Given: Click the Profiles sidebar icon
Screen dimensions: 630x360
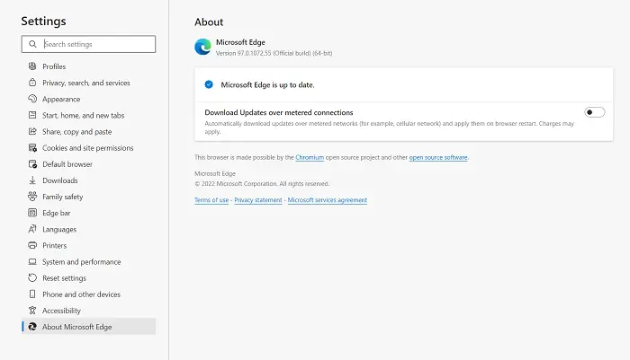Looking at the screenshot, I should [x=32, y=66].
